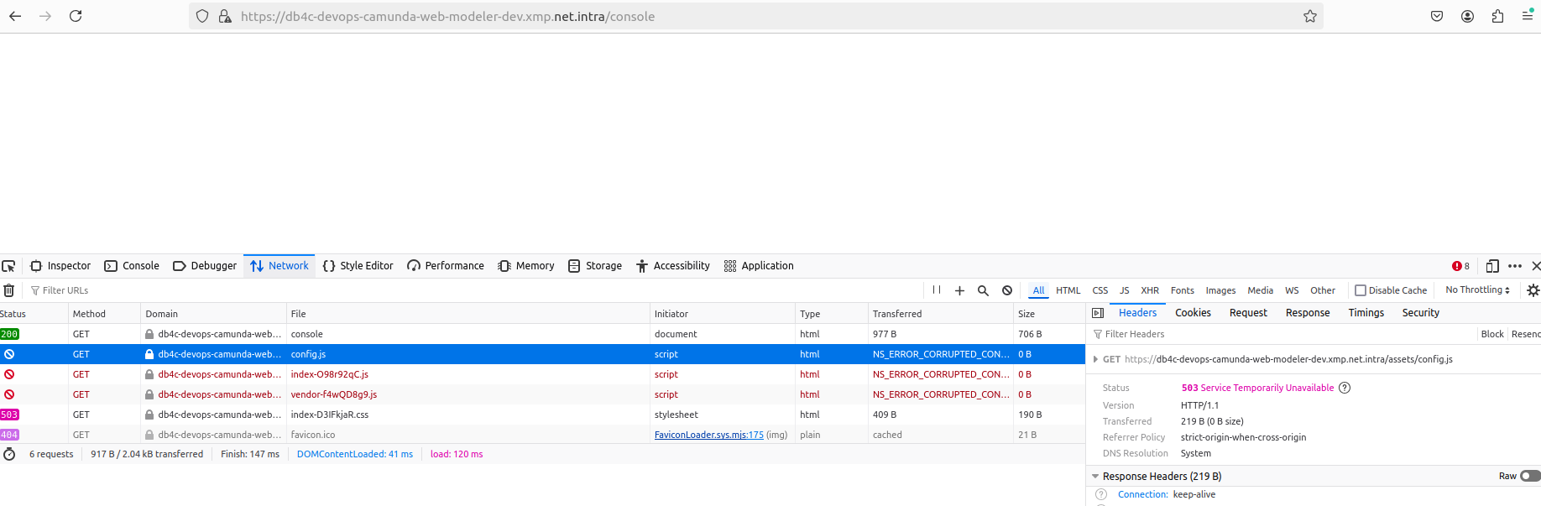1541x506 pixels.
Task: Clear the network request log
Action: pos(8,290)
